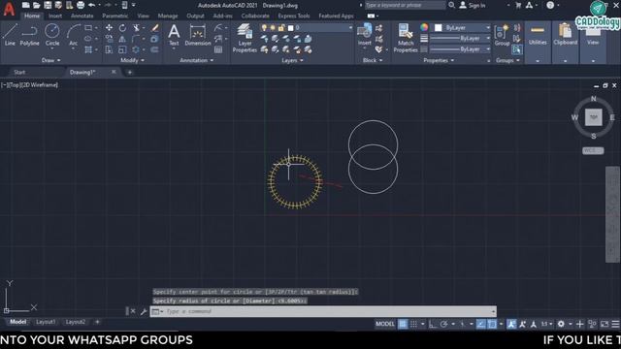This screenshot has height=349, width=621.
Task: Expand the Layers panel
Action: point(292,60)
